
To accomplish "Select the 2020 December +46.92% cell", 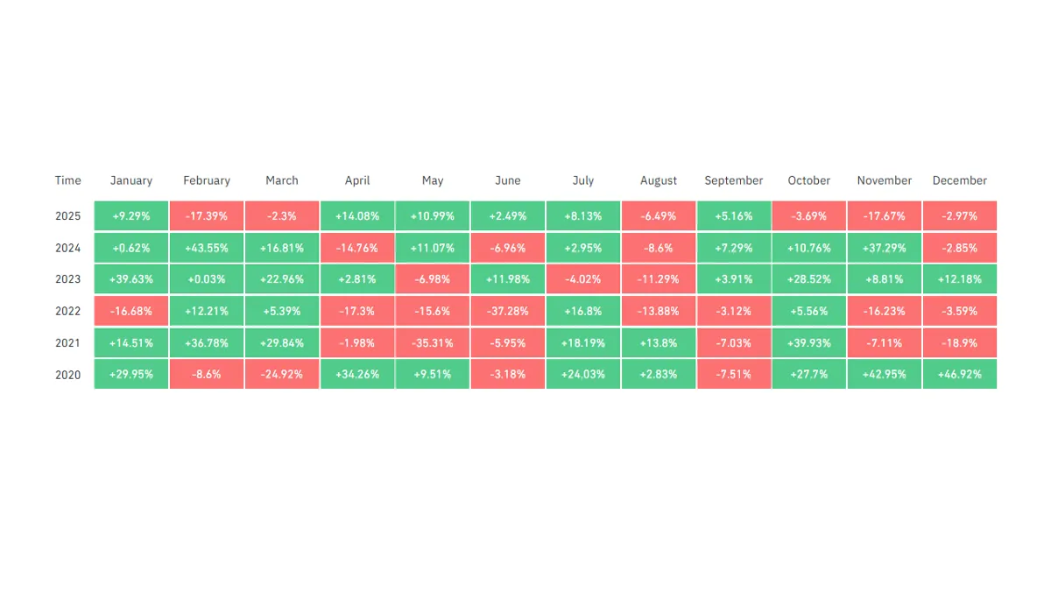I will 959,375.
